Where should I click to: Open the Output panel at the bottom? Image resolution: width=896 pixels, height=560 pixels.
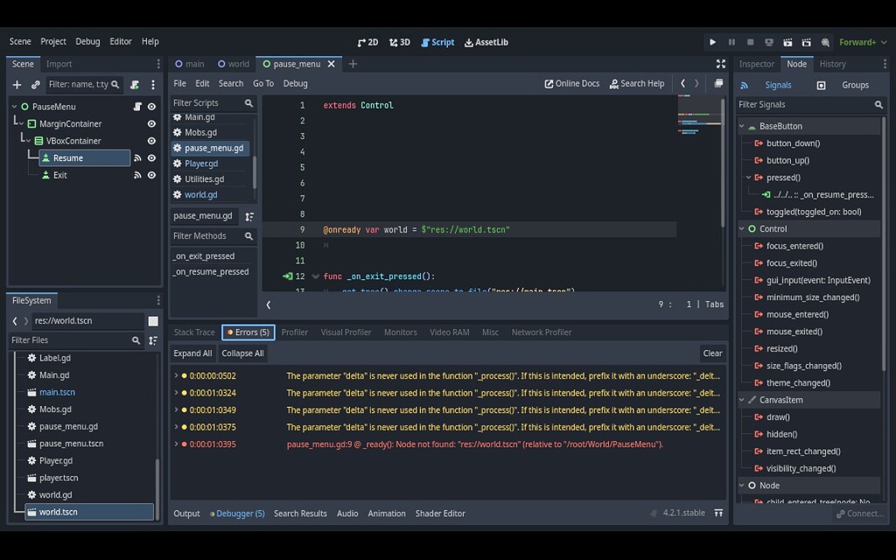tap(186, 514)
